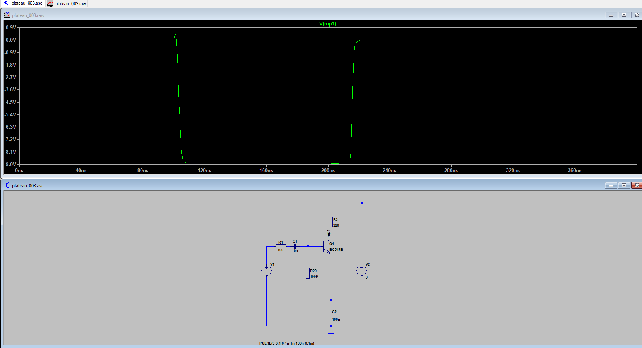Select transistor Q1 BC547B symbol

pos(327,247)
